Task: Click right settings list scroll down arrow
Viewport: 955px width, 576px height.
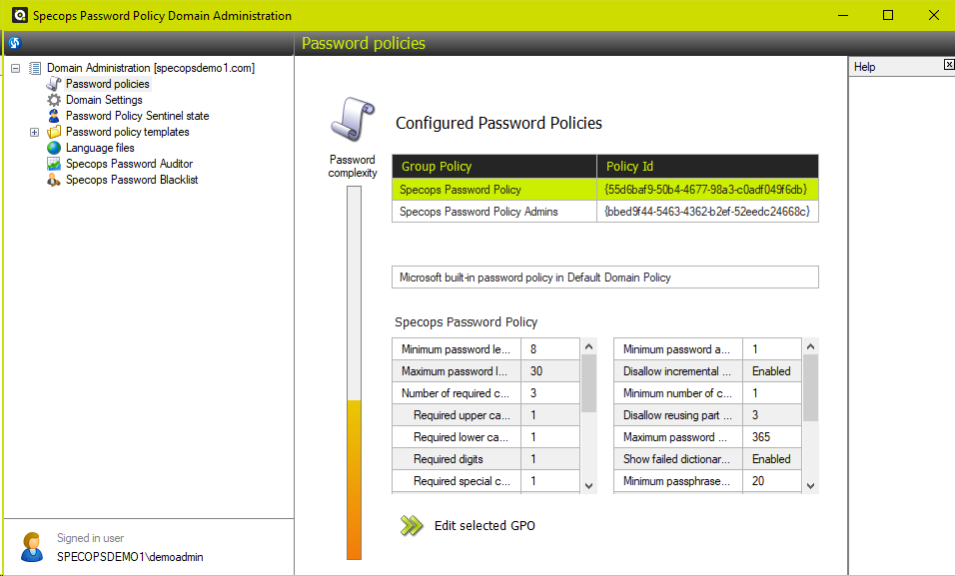Action: click(810, 485)
